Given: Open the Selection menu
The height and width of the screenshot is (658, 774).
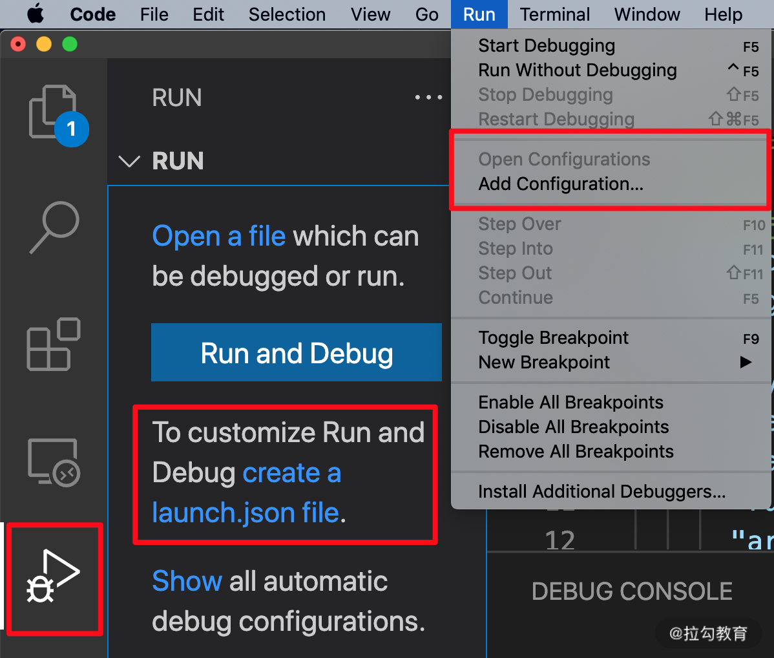Looking at the screenshot, I should click(x=287, y=14).
